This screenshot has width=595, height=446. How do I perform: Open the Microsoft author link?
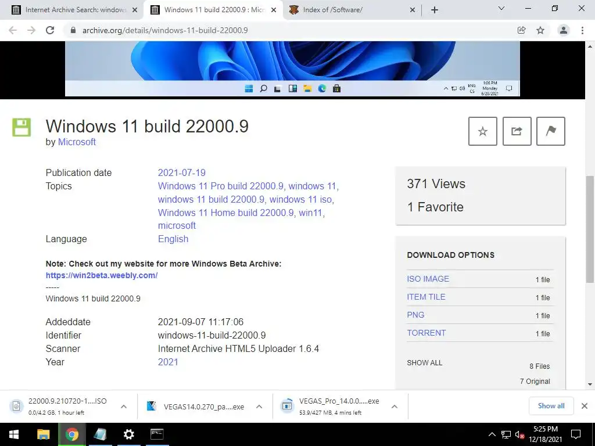pyautogui.click(x=77, y=142)
